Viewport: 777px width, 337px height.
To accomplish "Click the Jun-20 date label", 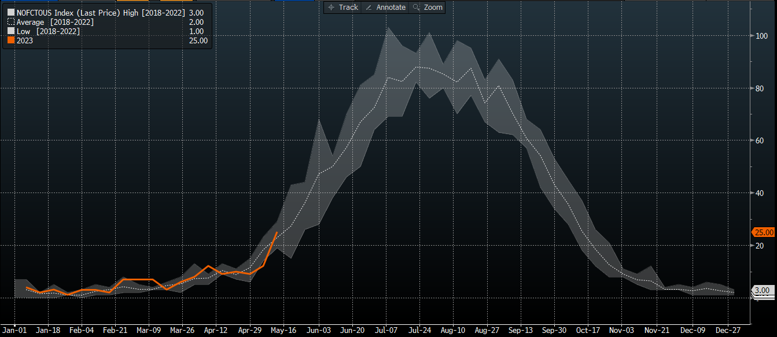I will tap(352, 330).
